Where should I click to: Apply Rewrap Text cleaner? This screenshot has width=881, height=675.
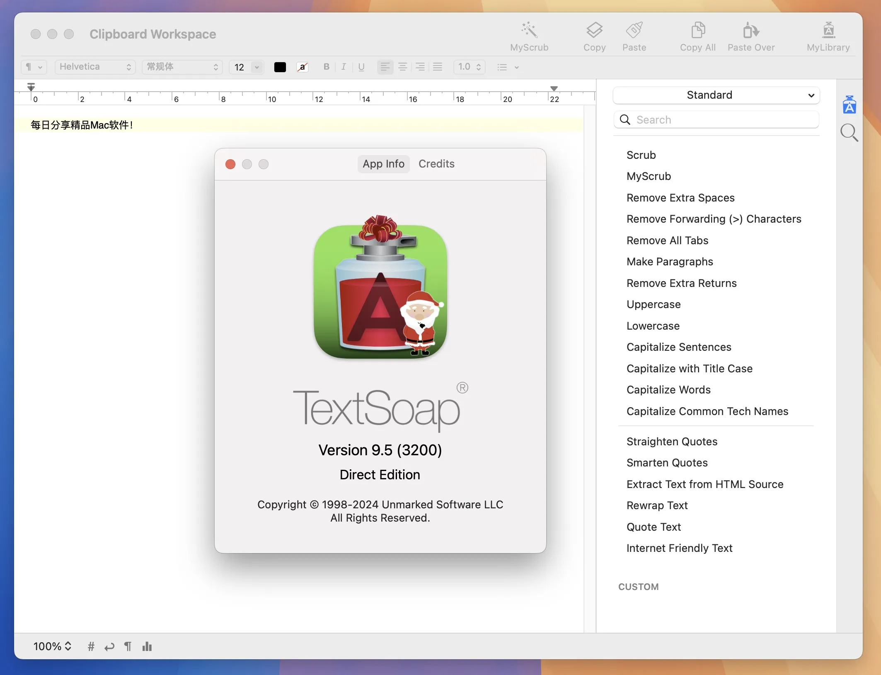coord(657,505)
